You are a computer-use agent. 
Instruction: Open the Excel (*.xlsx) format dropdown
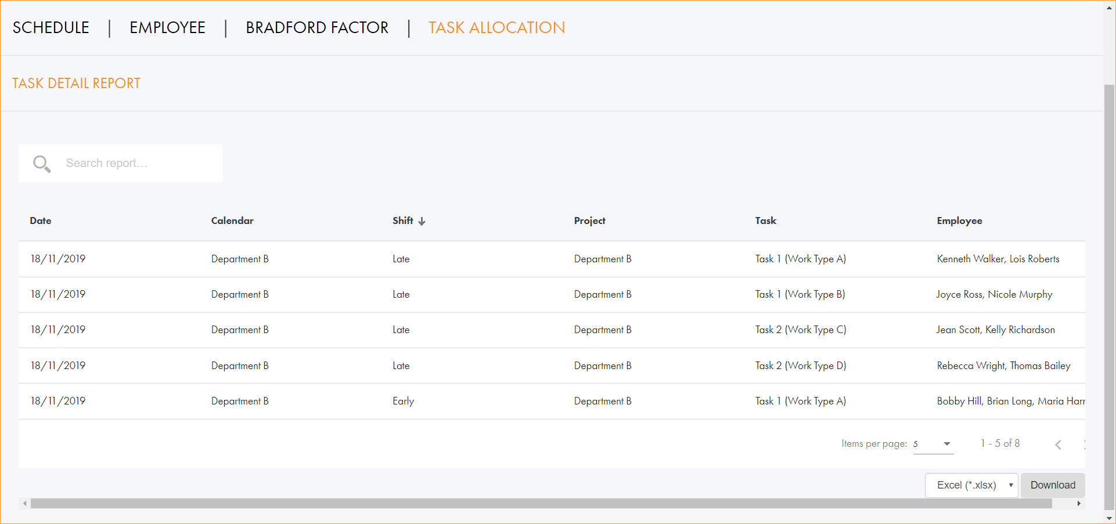(971, 485)
